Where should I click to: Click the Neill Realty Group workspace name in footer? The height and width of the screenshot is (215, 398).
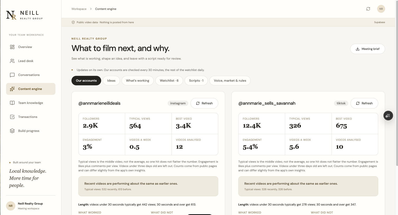click(30, 204)
